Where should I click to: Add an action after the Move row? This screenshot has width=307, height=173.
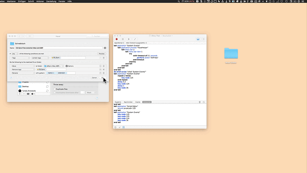[104, 66]
